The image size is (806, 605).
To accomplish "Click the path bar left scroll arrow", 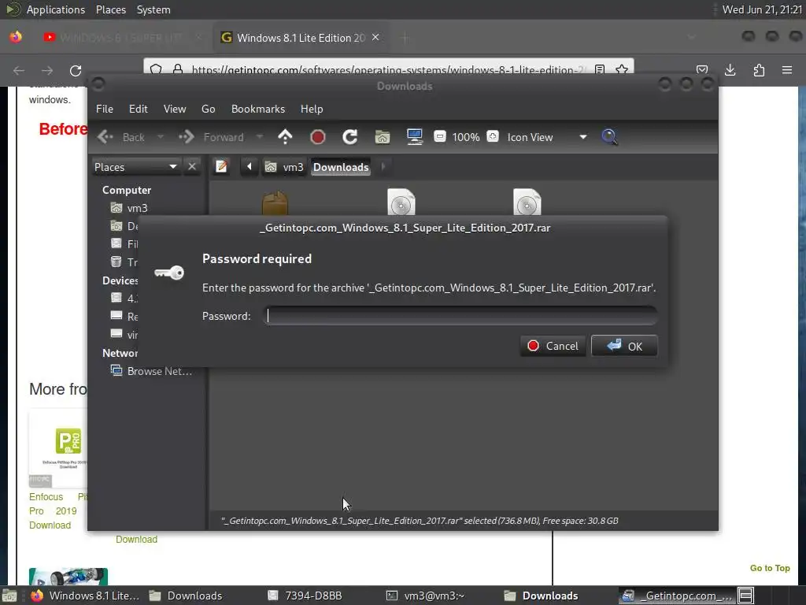I will [250, 167].
